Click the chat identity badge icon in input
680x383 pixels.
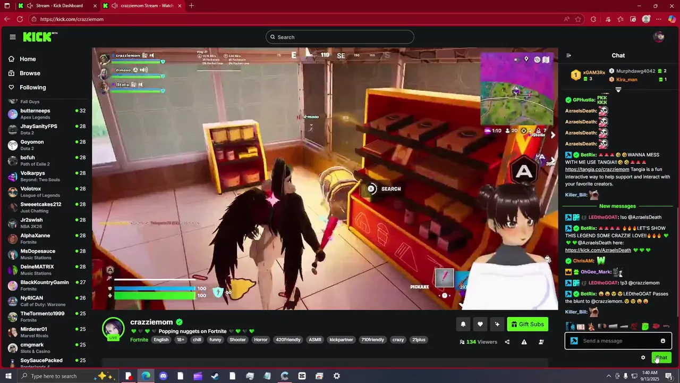[x=574, y=341]
